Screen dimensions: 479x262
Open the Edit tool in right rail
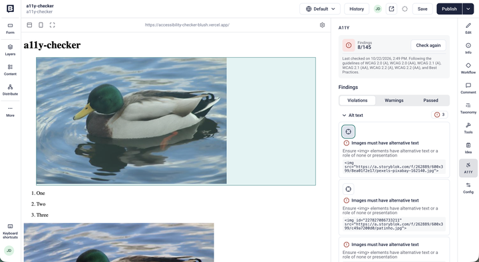click(468, 29)
